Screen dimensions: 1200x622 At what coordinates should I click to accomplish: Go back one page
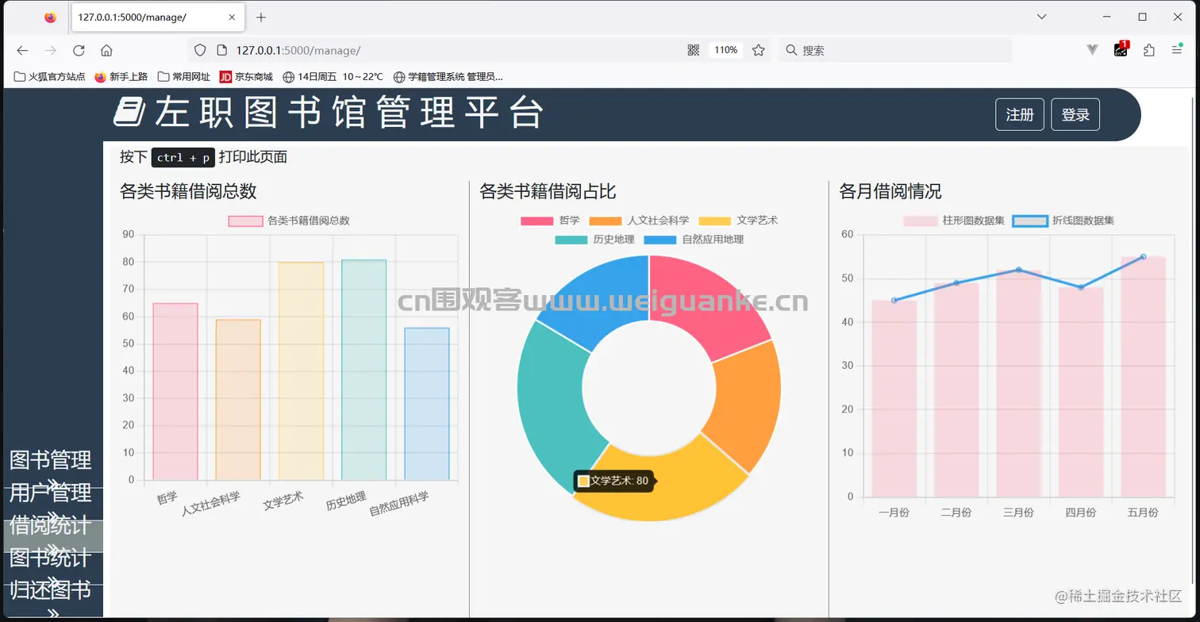click(x=22, y=50)
